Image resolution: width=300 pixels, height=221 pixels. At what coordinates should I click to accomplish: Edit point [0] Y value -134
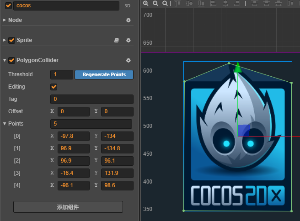pyautogui.click(x=117, y=136)
